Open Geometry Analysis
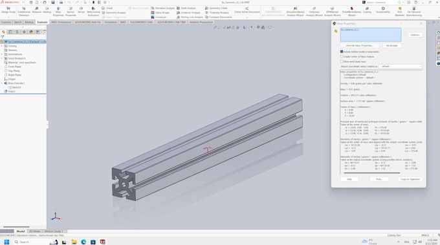This screenshot has width=440, height=245. point(114,13)
